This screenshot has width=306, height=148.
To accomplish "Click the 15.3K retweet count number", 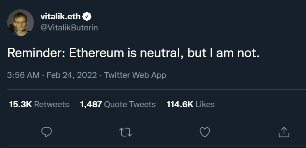I will coord(20,104).
